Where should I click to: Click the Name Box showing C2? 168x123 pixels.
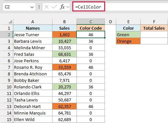tap(19, 7)
